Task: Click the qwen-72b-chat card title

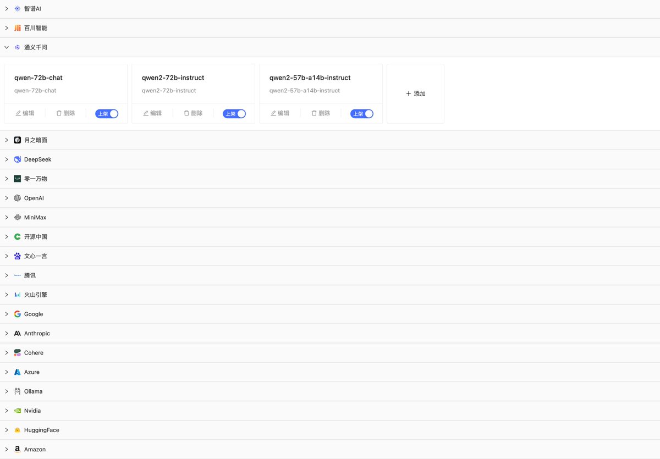Action: tap(38, 78)
